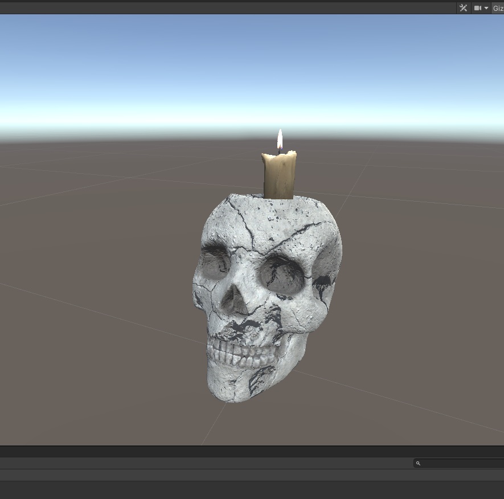Screen dimensions: 504x499
Task: Expand the camera overlay options chevron
Action: pyautogui.click(x=485, y=7)
